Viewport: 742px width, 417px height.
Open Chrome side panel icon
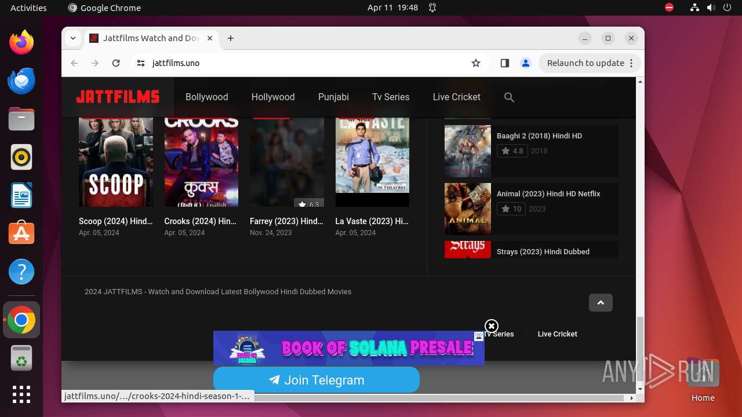(504, 63)
